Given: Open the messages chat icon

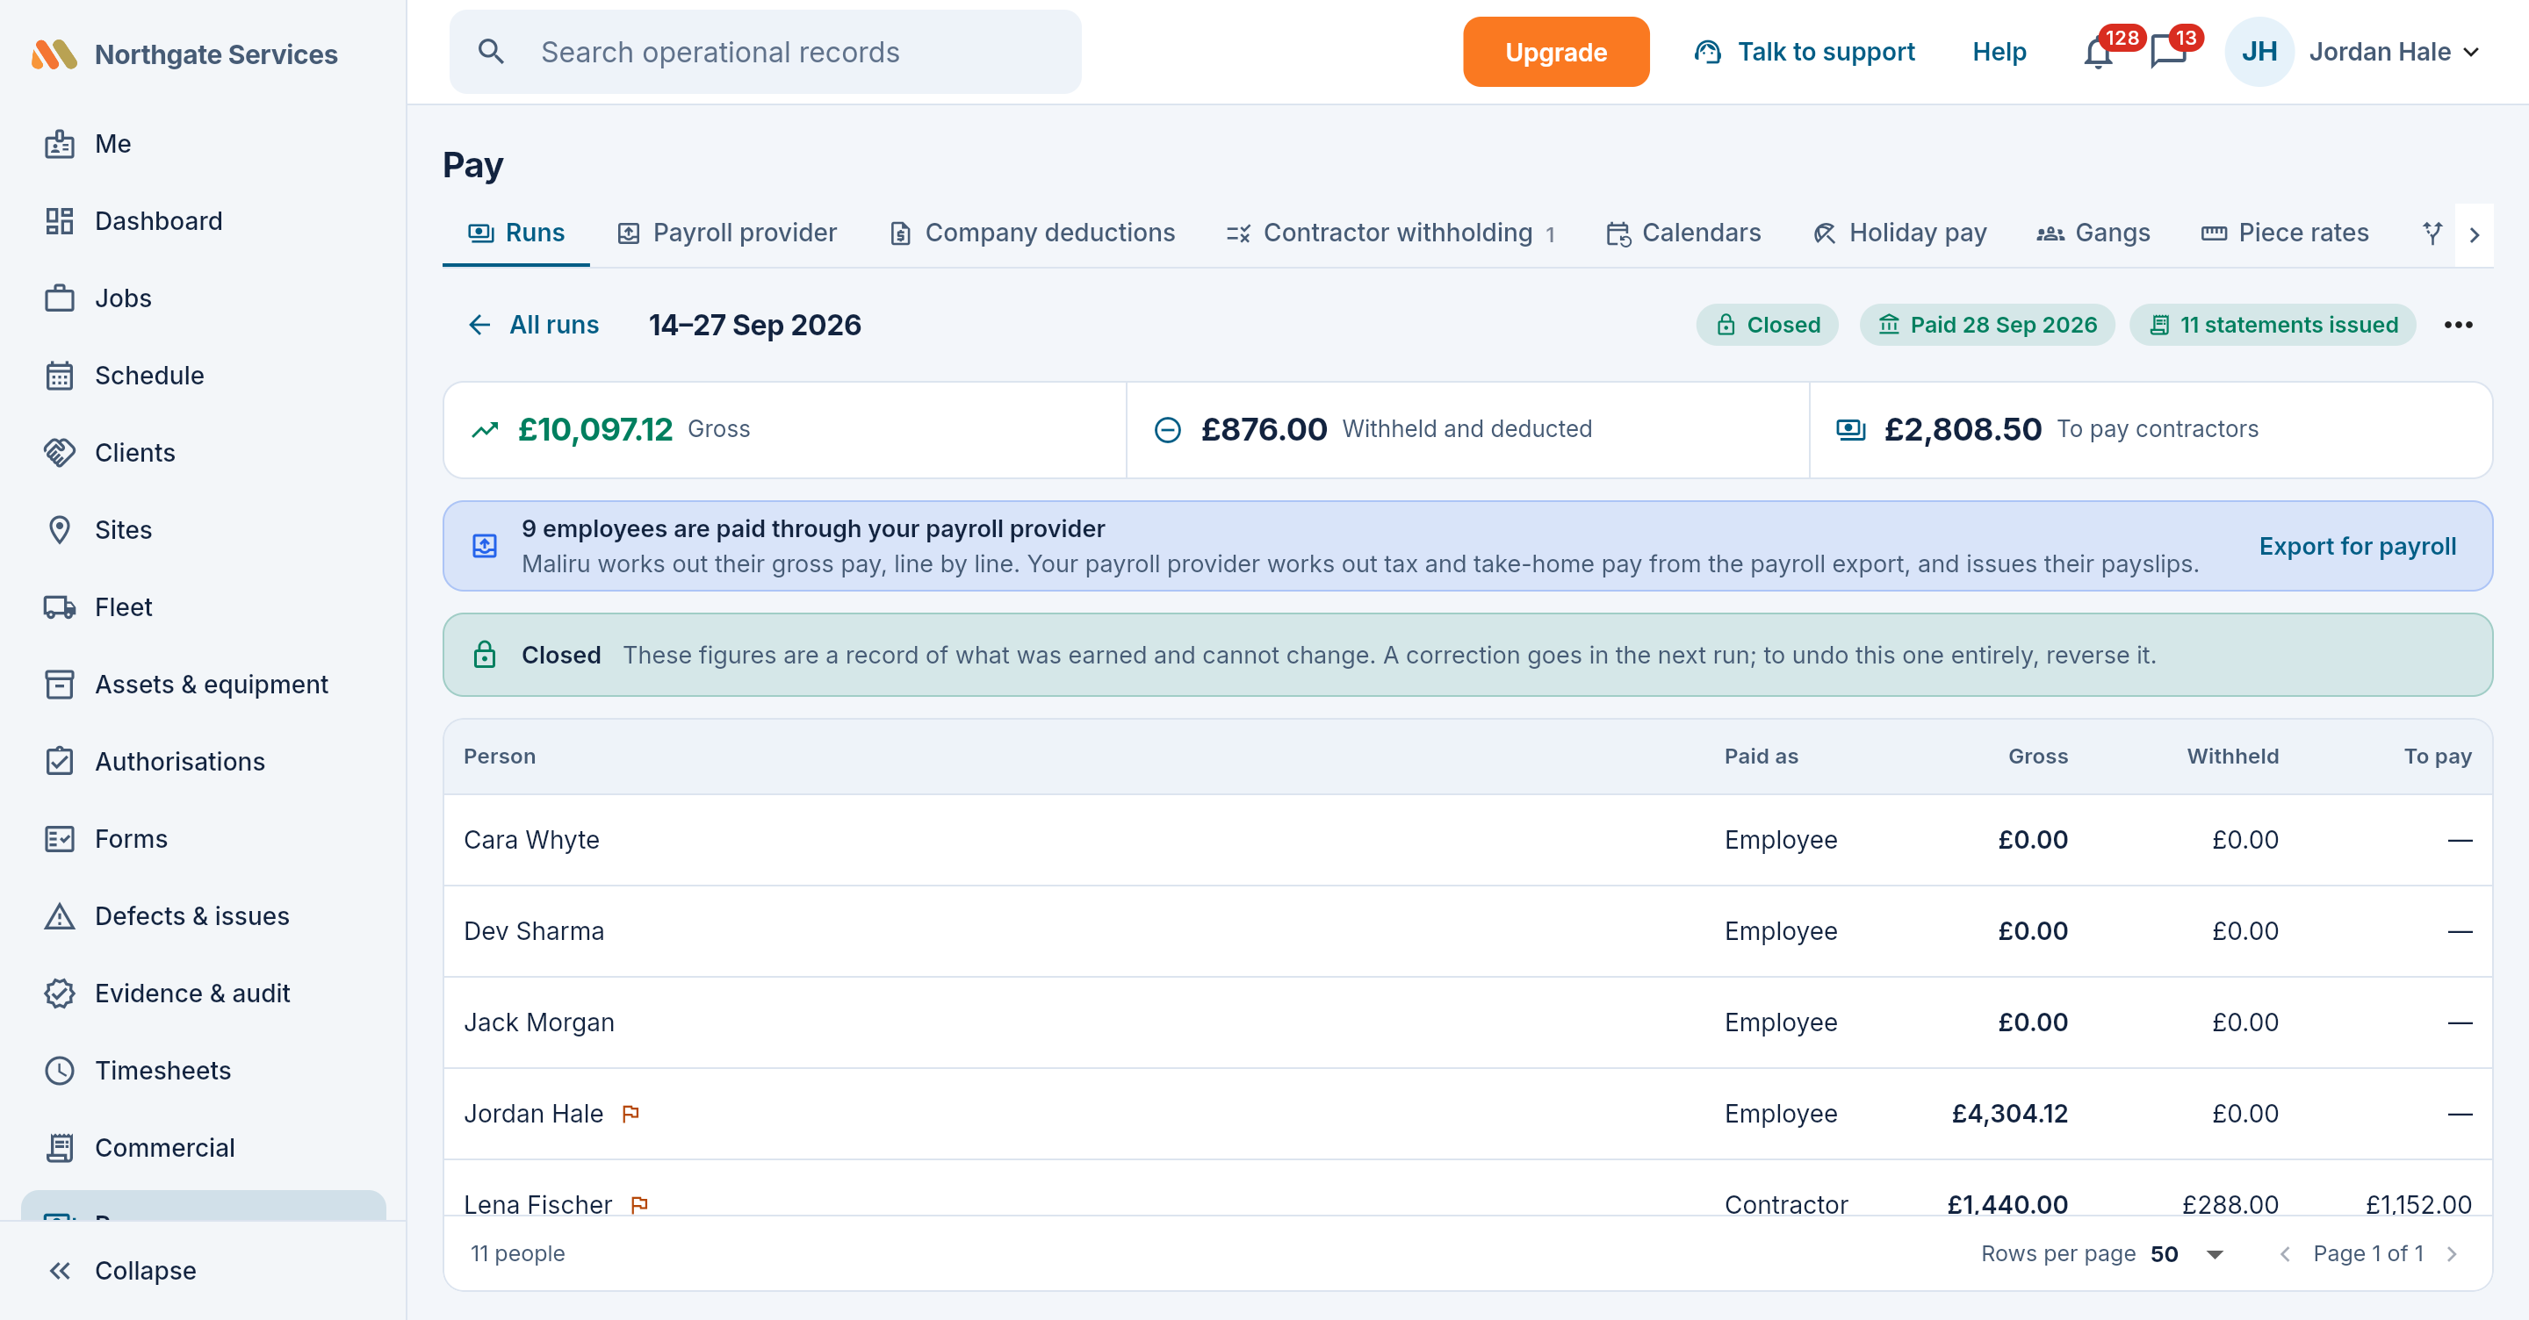Looking at the screenshot, I should tap(2168, 52).
